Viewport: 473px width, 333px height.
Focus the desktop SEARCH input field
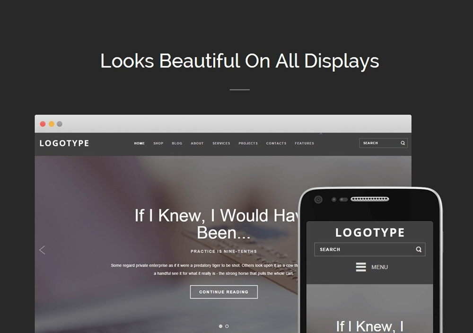pos(384,143)
